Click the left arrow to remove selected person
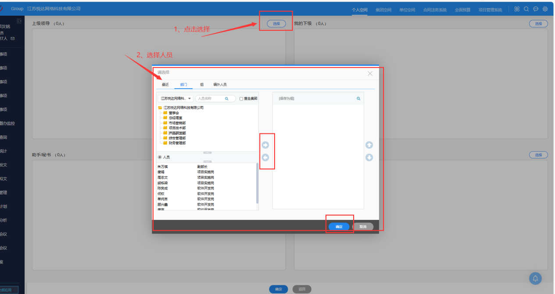This screenshot has width=555, height=294. click(x=265, y=158)
